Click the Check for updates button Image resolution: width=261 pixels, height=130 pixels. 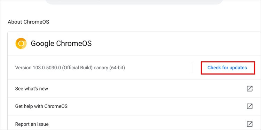(227, 68)
